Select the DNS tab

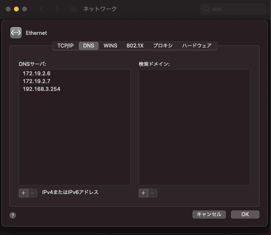click(88, 45)
